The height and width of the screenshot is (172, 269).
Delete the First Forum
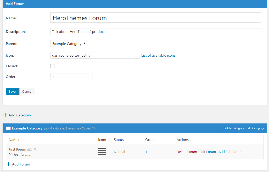coord(187,152)
